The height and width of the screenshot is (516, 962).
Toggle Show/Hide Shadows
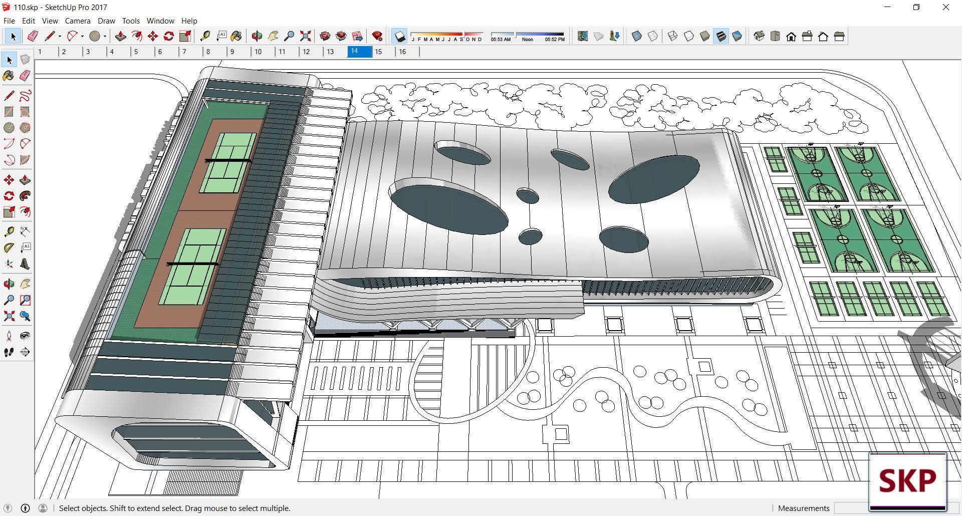tap(399, 36)
